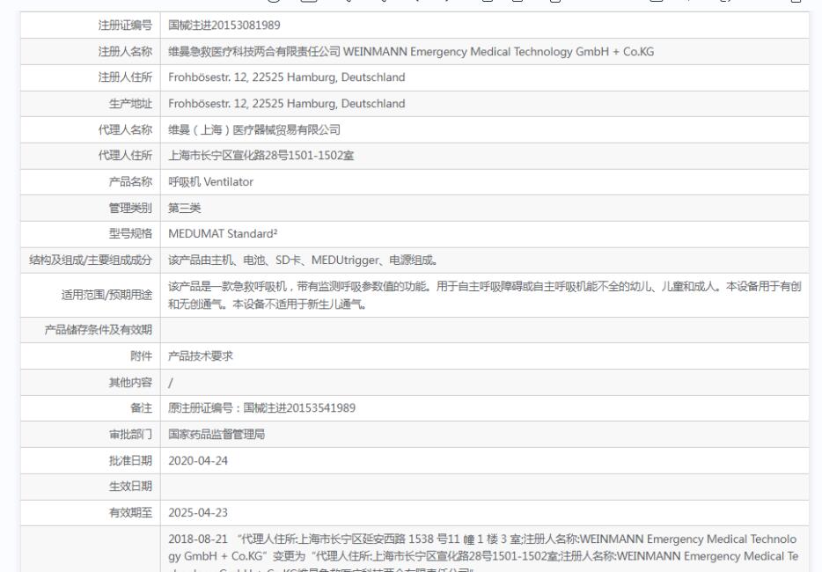
Task: Select the 结构及组成/主要组成成分 label
Action: 91,260
